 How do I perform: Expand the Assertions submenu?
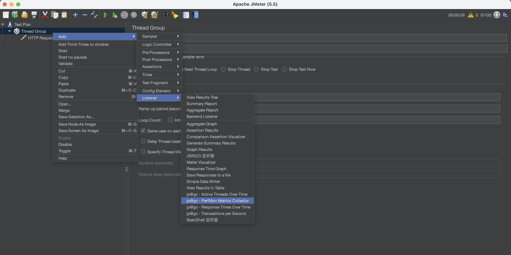(159, 67)
